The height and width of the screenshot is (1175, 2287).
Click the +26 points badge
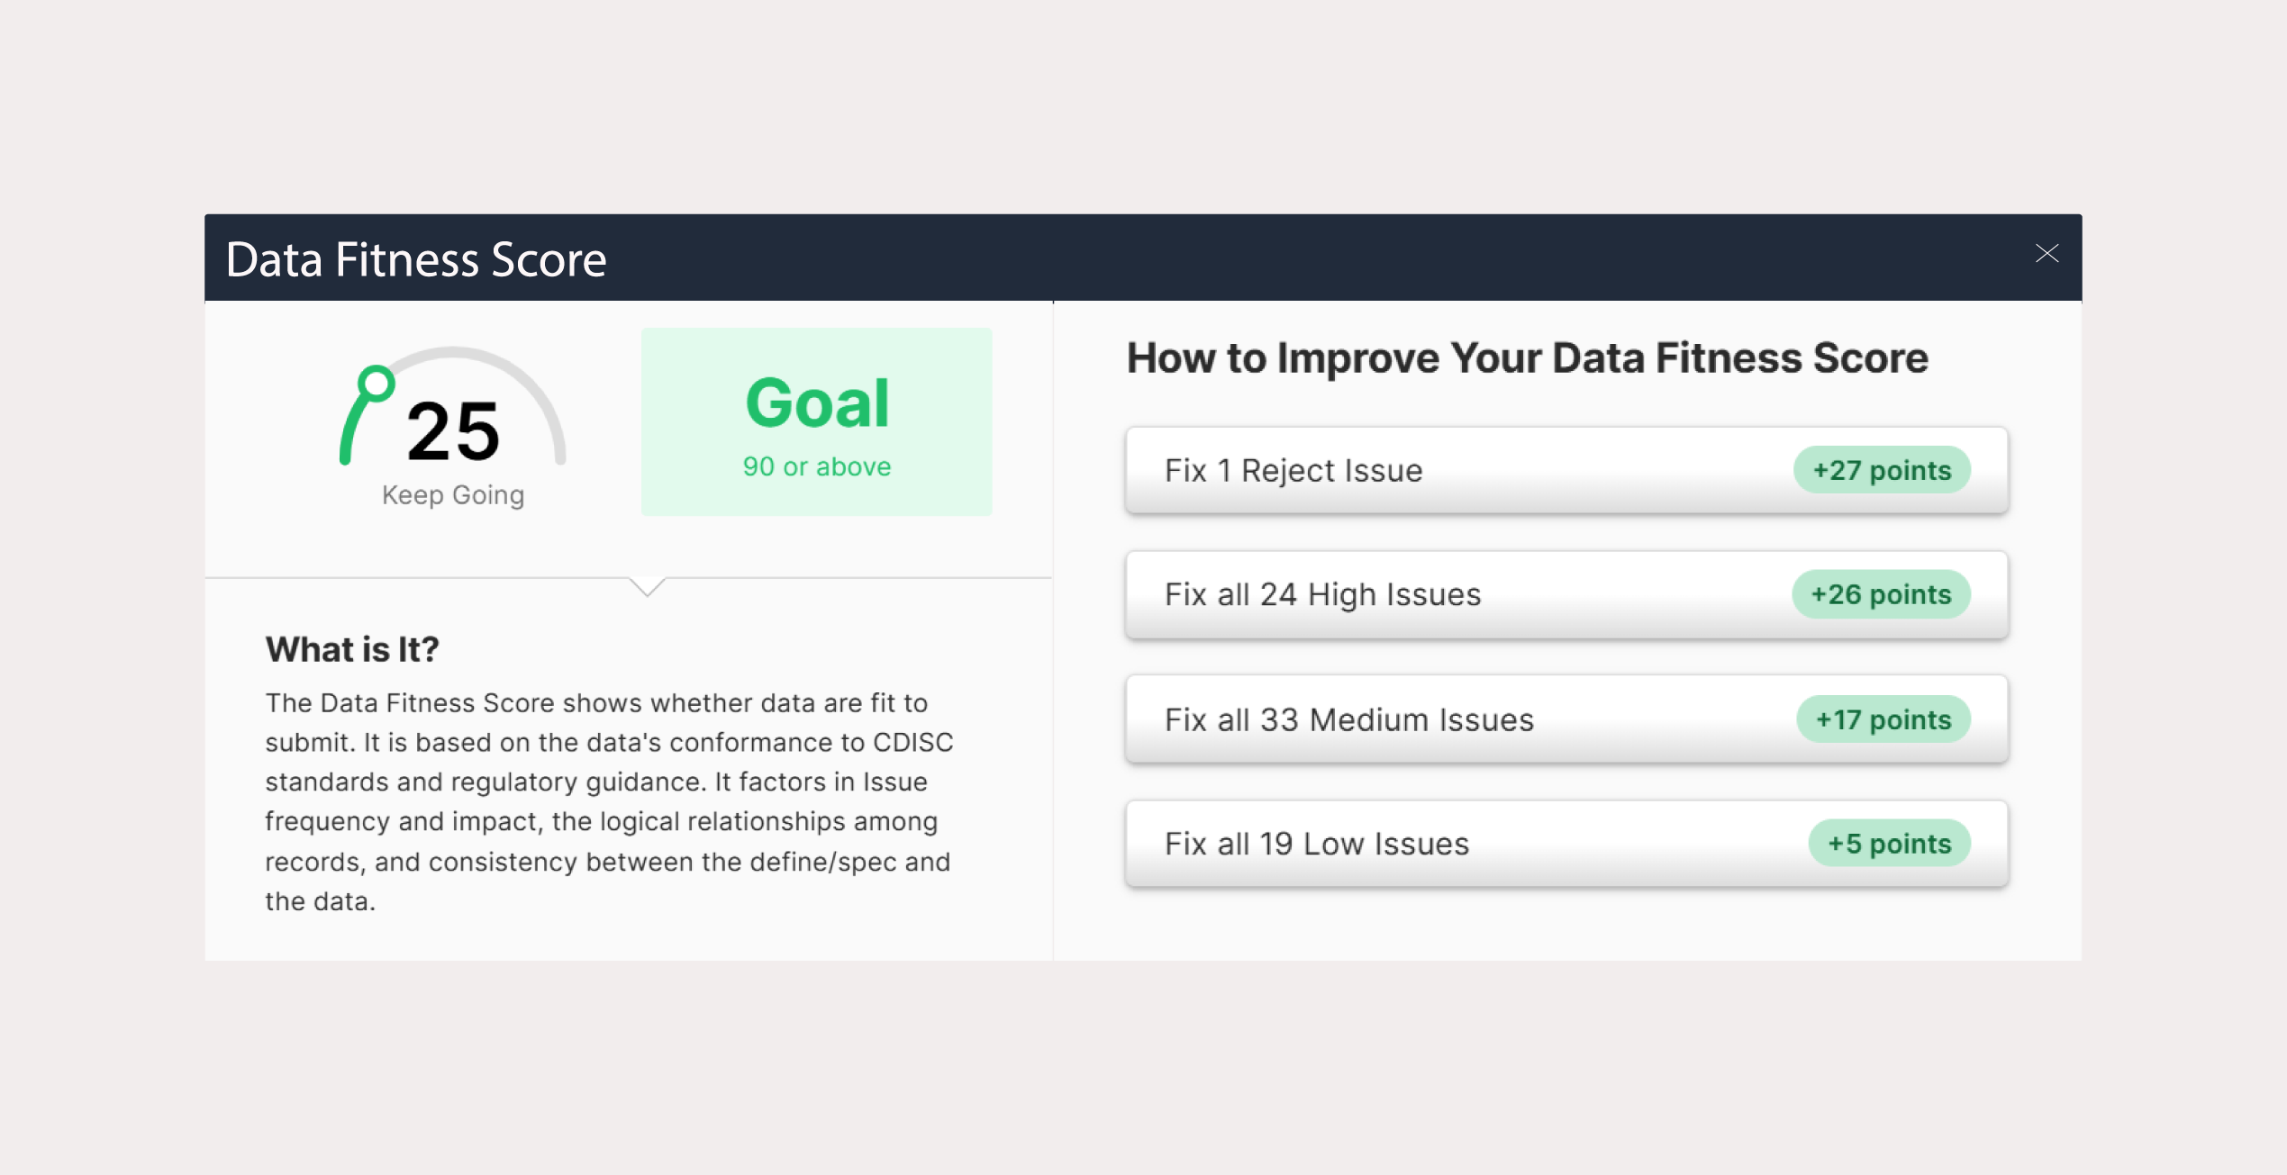click(x=1882, y=593)
